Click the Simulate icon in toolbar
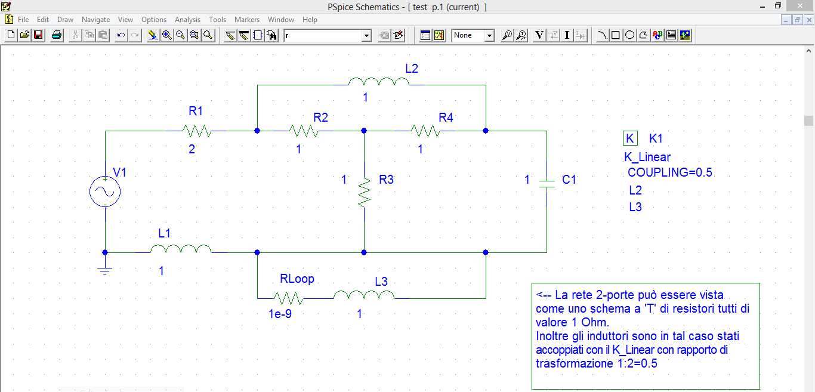Viewport: 815px width, 392px height. (x=439, y=35)
